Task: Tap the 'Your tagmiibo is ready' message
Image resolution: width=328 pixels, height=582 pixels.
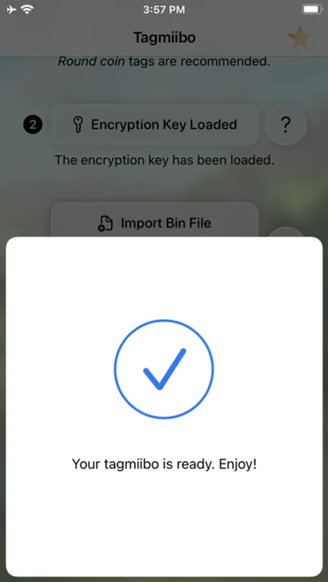Action: [164, 464]
